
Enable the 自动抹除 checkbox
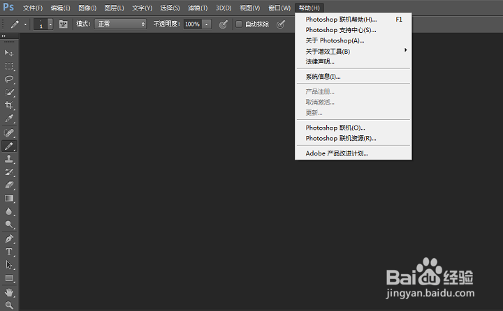pyautogui.click(x=239, y=24)
